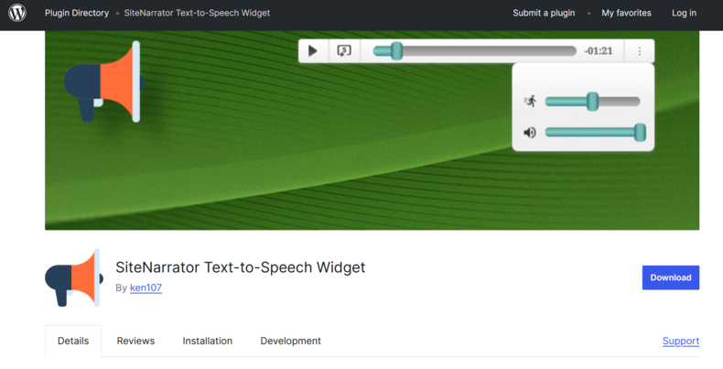The height and width of the screenshot is (369, 723).
Task: Click the running man speed icon
Action: coord(530,101)
